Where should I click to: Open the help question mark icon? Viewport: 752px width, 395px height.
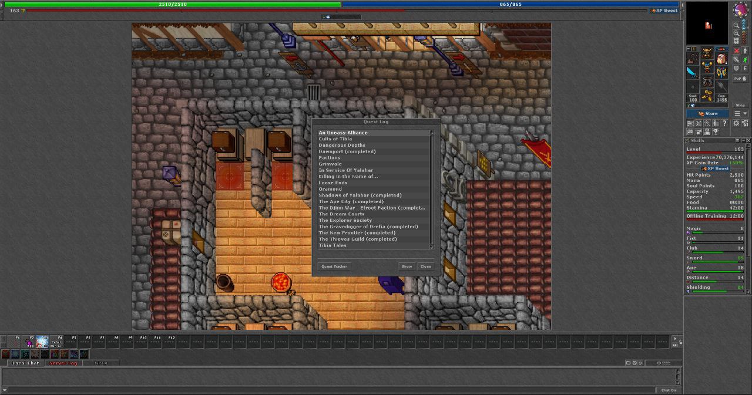(x=724, y=123)
